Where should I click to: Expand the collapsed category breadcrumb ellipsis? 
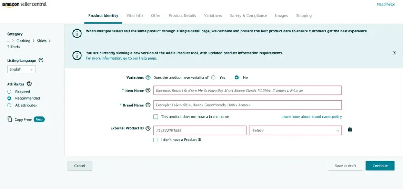[9, 41]
